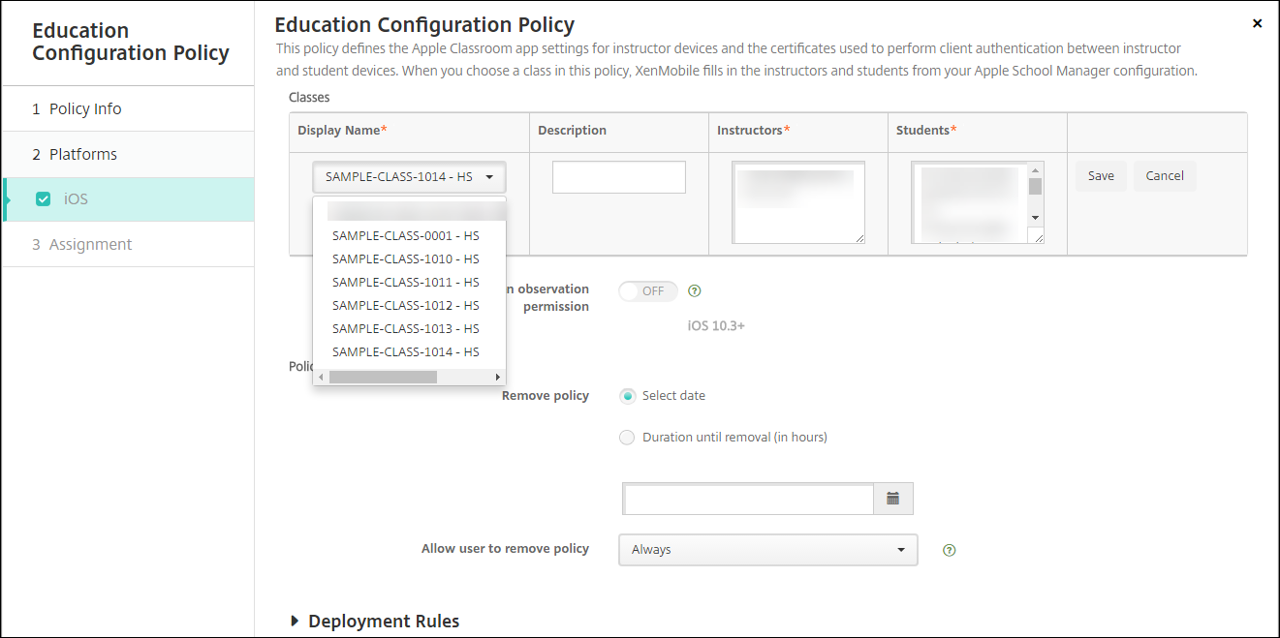Toggle the iOS platform checkbox

point(43,199)
